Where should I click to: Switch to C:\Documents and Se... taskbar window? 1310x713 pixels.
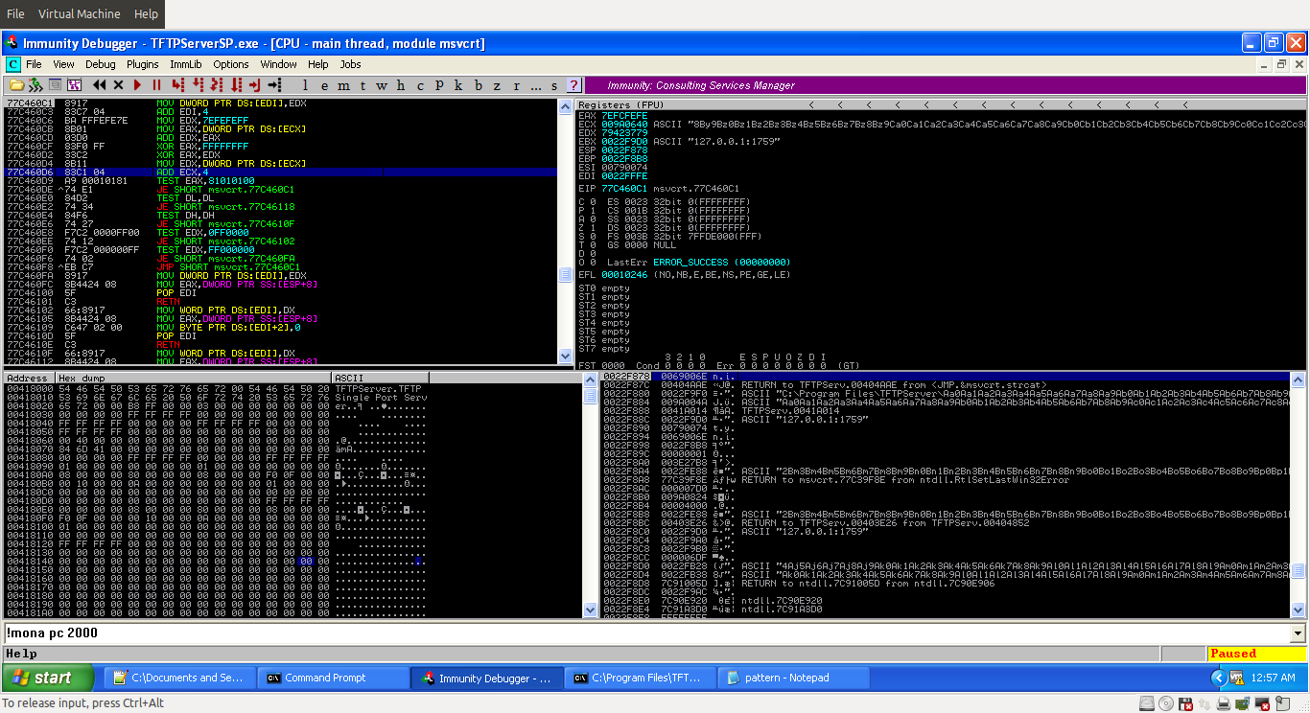click(x=180, y=678)
